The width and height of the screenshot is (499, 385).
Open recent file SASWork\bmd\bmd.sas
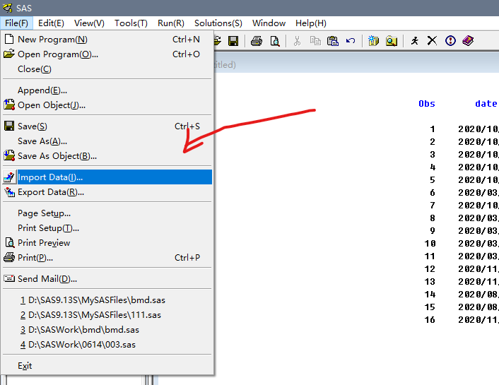[107, 330]
